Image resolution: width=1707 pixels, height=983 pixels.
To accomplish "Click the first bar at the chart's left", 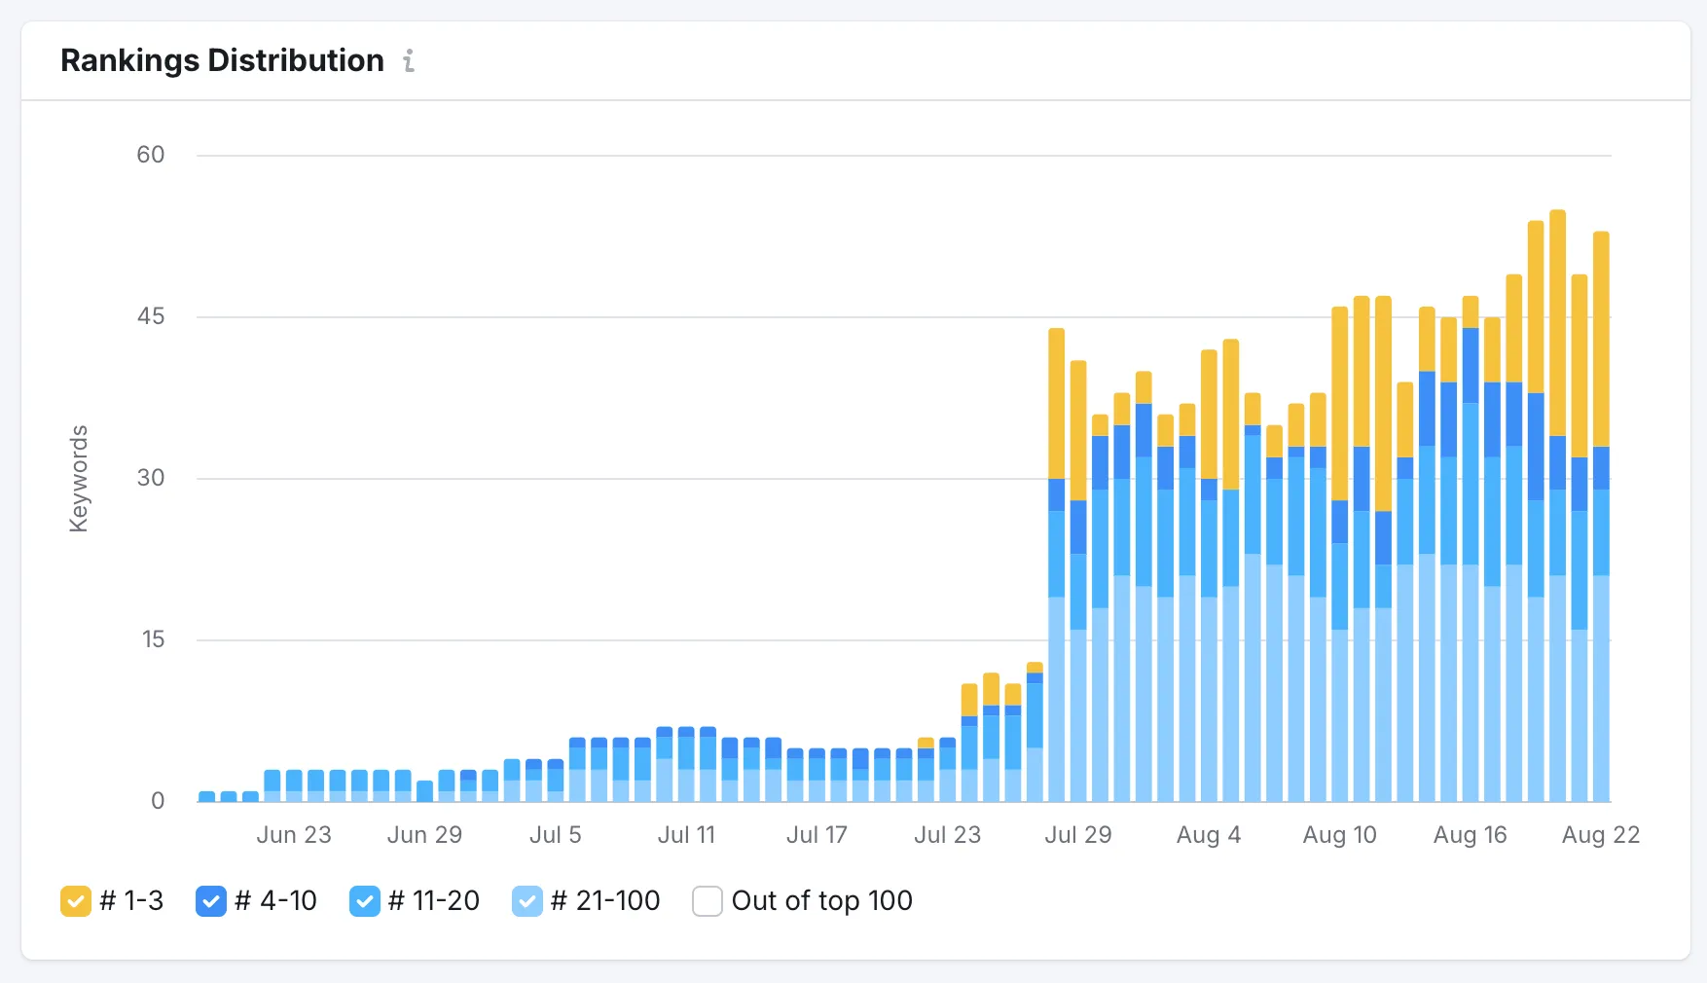I will coord(206,797).
